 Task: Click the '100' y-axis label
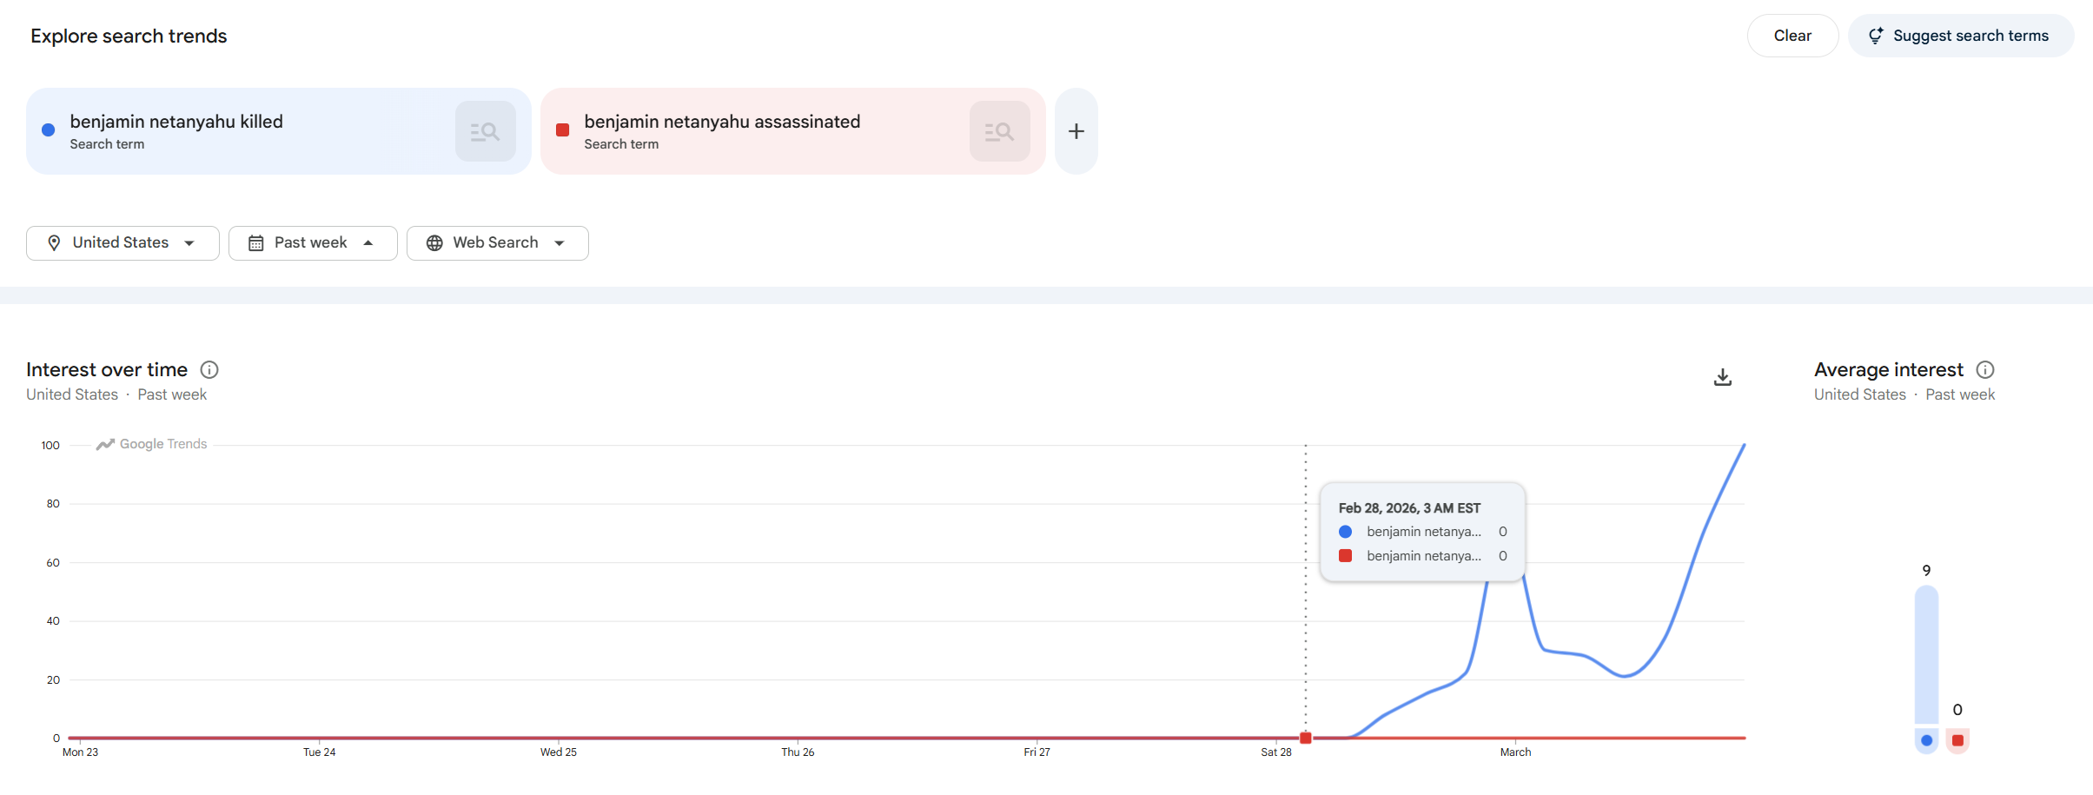pos(50,446)
